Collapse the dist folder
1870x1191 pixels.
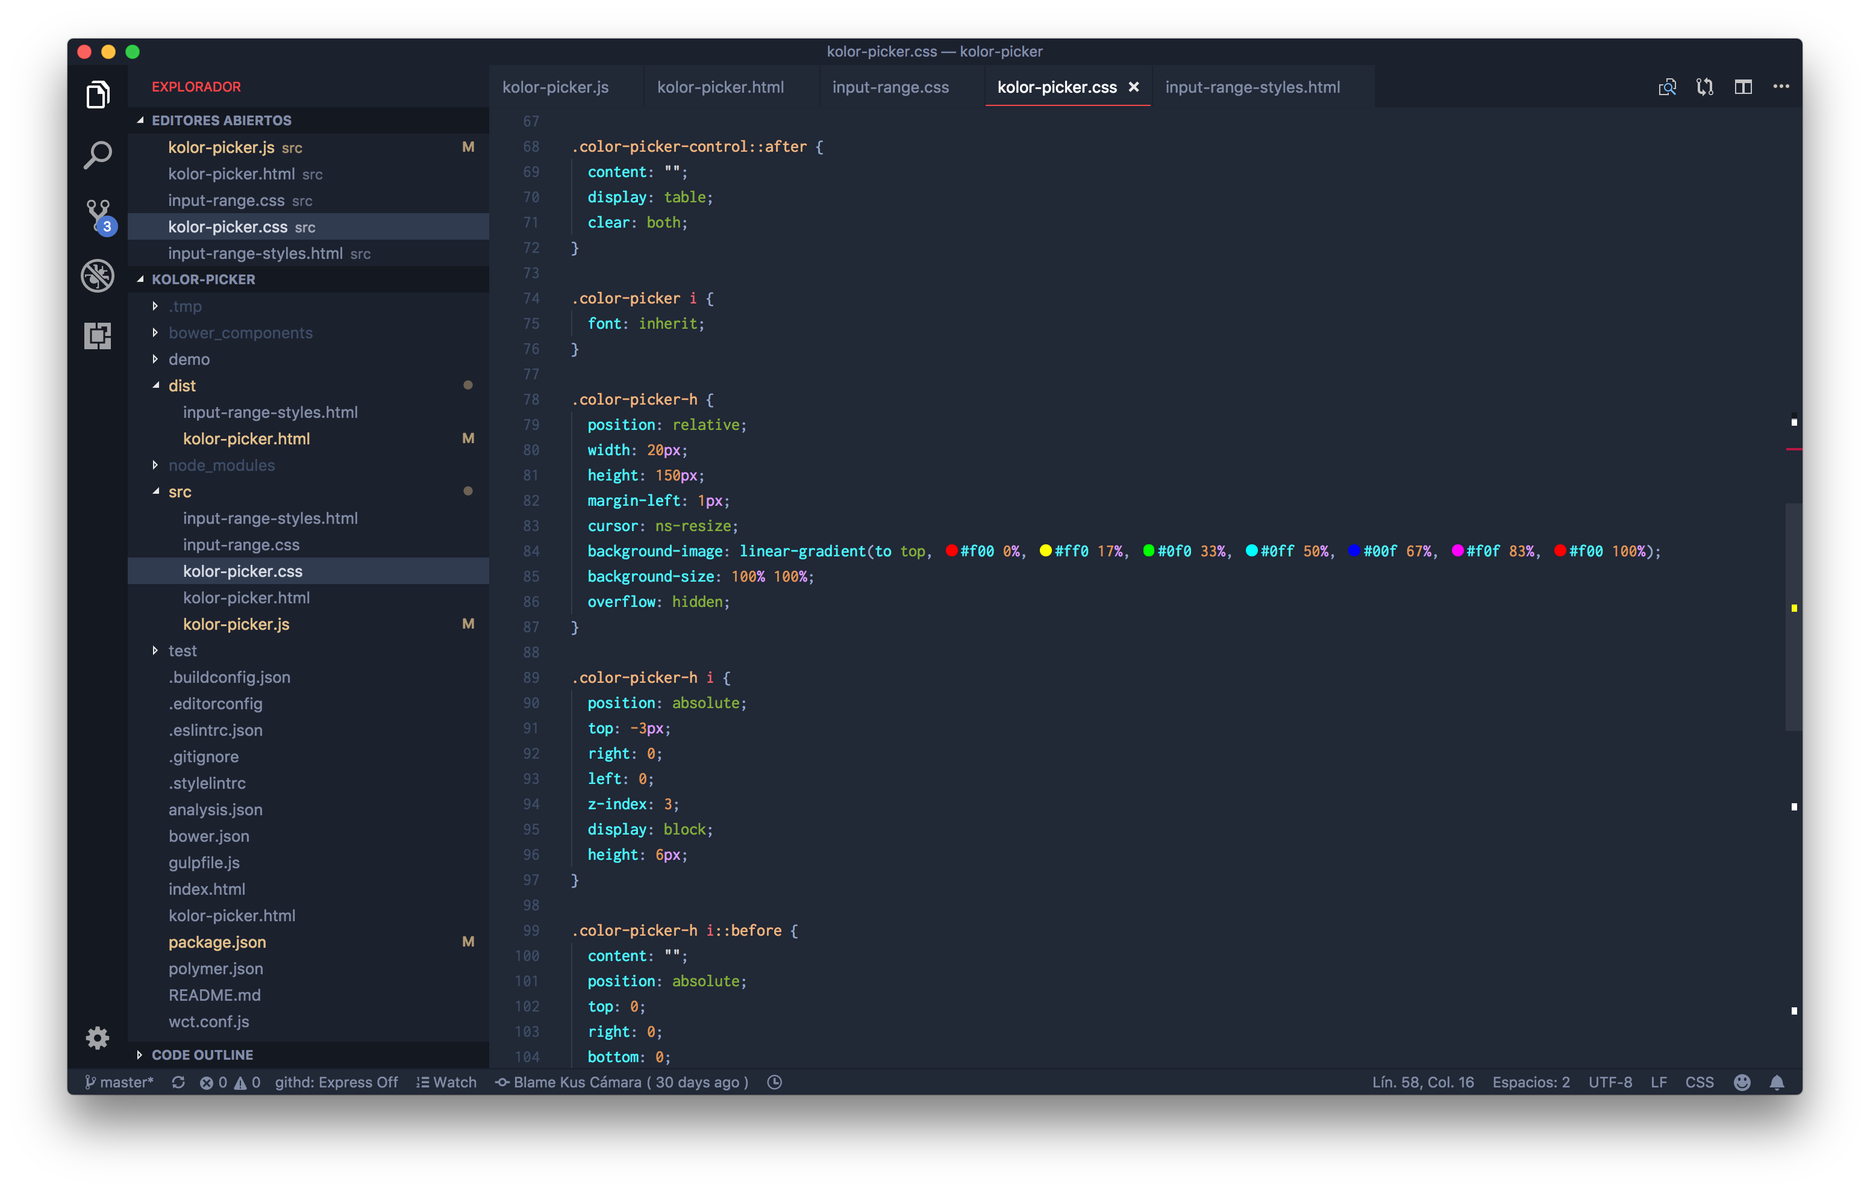click(x=182, y=386)
